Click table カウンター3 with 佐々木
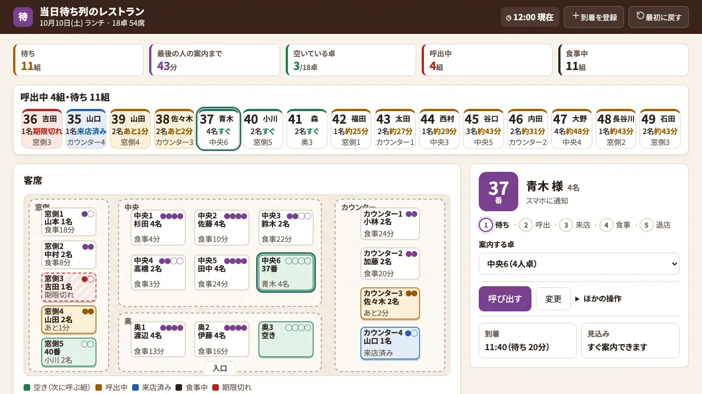702x394 pixels. click(x=390, y=304)
